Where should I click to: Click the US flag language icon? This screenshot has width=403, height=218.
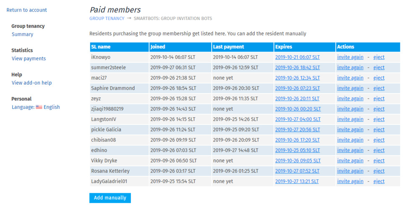click(x=39, y=107)
